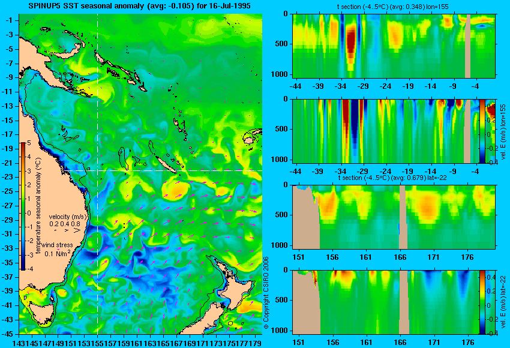Click the vel. E color bar beside lon=155 section
The height and width of the screenshot is (348, 510).
[x=482, y=131]
